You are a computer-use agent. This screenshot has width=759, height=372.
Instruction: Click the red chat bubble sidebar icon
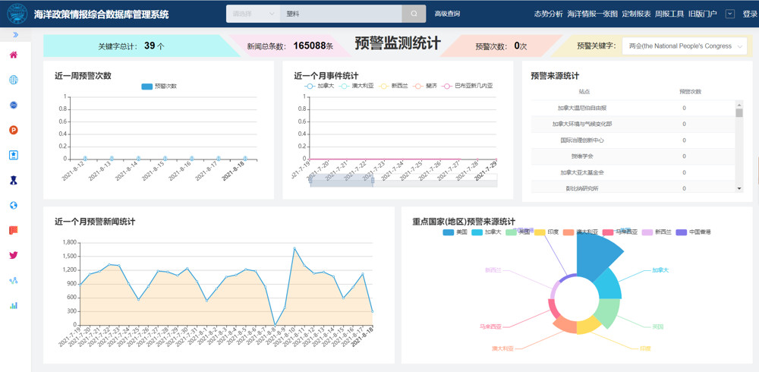click(14, 230)
